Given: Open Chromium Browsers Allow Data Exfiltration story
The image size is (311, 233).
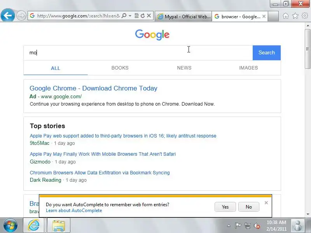Looking at the screenshot, I should pyautogui.click(x=100, y=173).
